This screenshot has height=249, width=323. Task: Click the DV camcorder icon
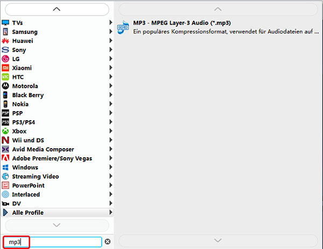coord(5,203)
